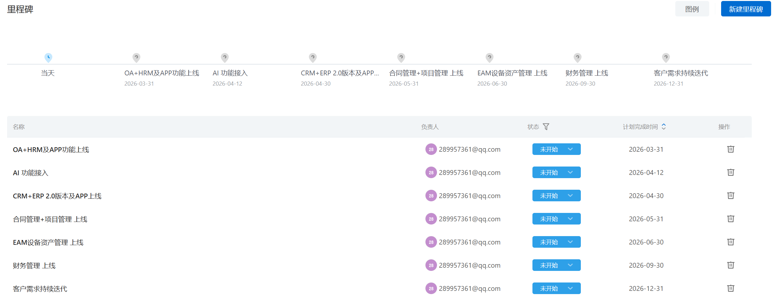Image resolution: width=774 pixels, height=306 pixels.
Task: Expand status dropdown for OA+HRM及APP功能上线
Action: pyautogui.click(x=556, y=149)
